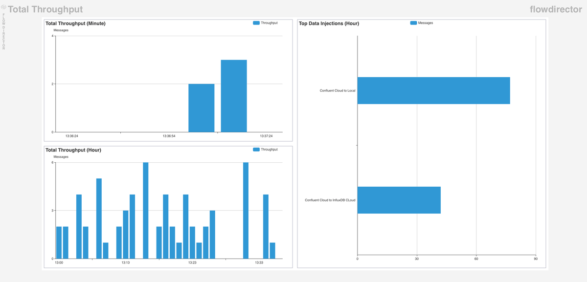
Task: Click the 13:33 label on Hour chart
Action: click(259, 262)
